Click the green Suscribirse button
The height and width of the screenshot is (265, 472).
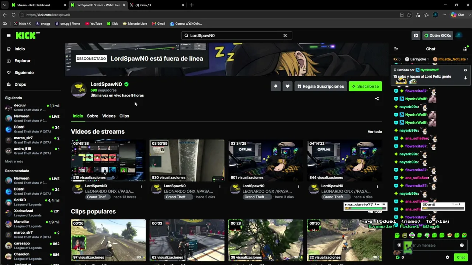tap(365, 86)
